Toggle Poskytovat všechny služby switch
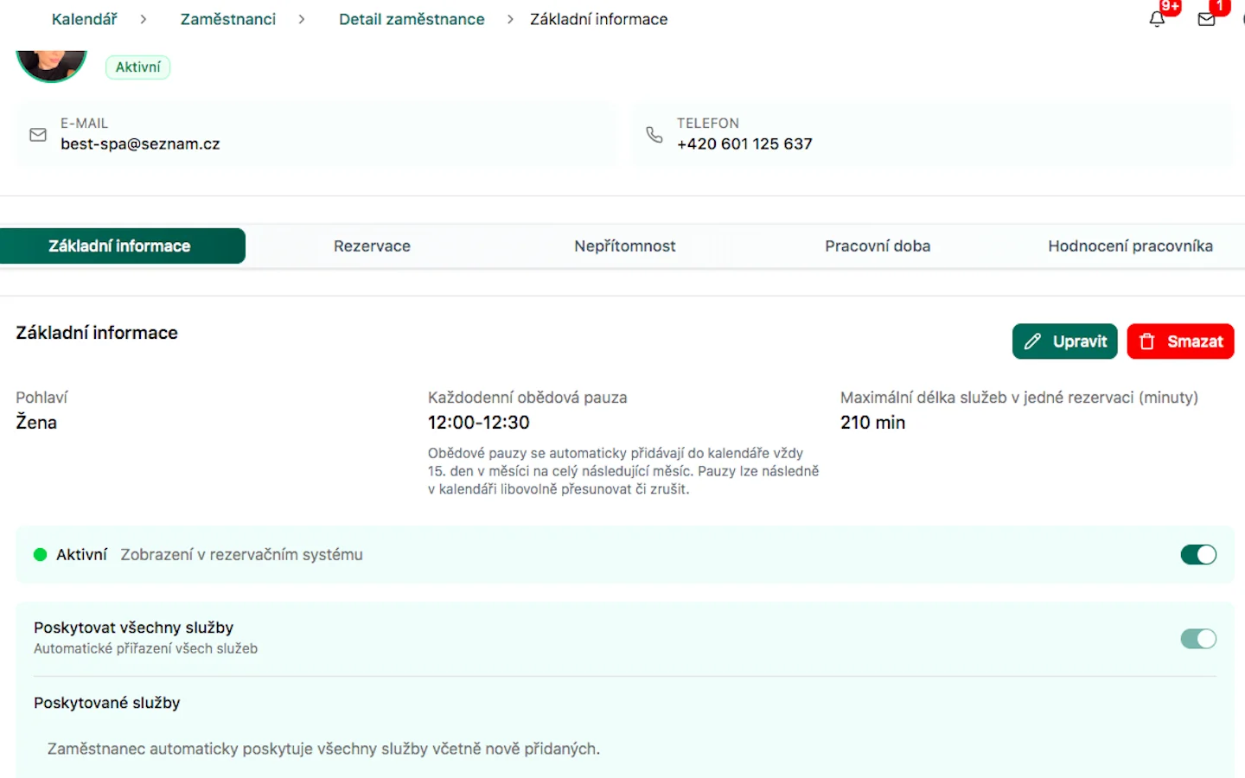This screenshot has height=778, width=1245. click(x=1198, y=639)
